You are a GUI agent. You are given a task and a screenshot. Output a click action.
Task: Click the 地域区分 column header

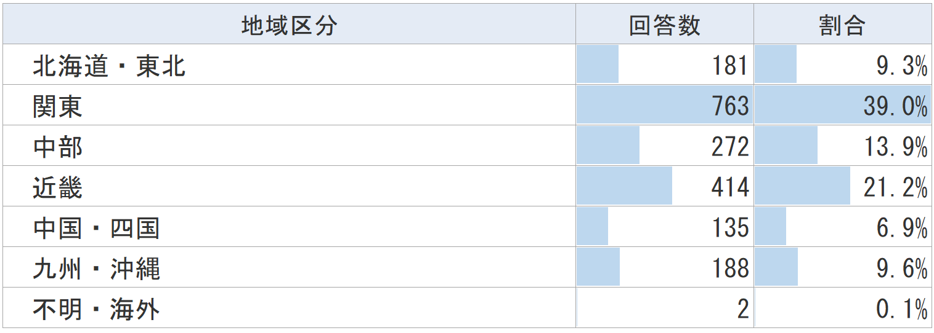click(x=289, y=25)
